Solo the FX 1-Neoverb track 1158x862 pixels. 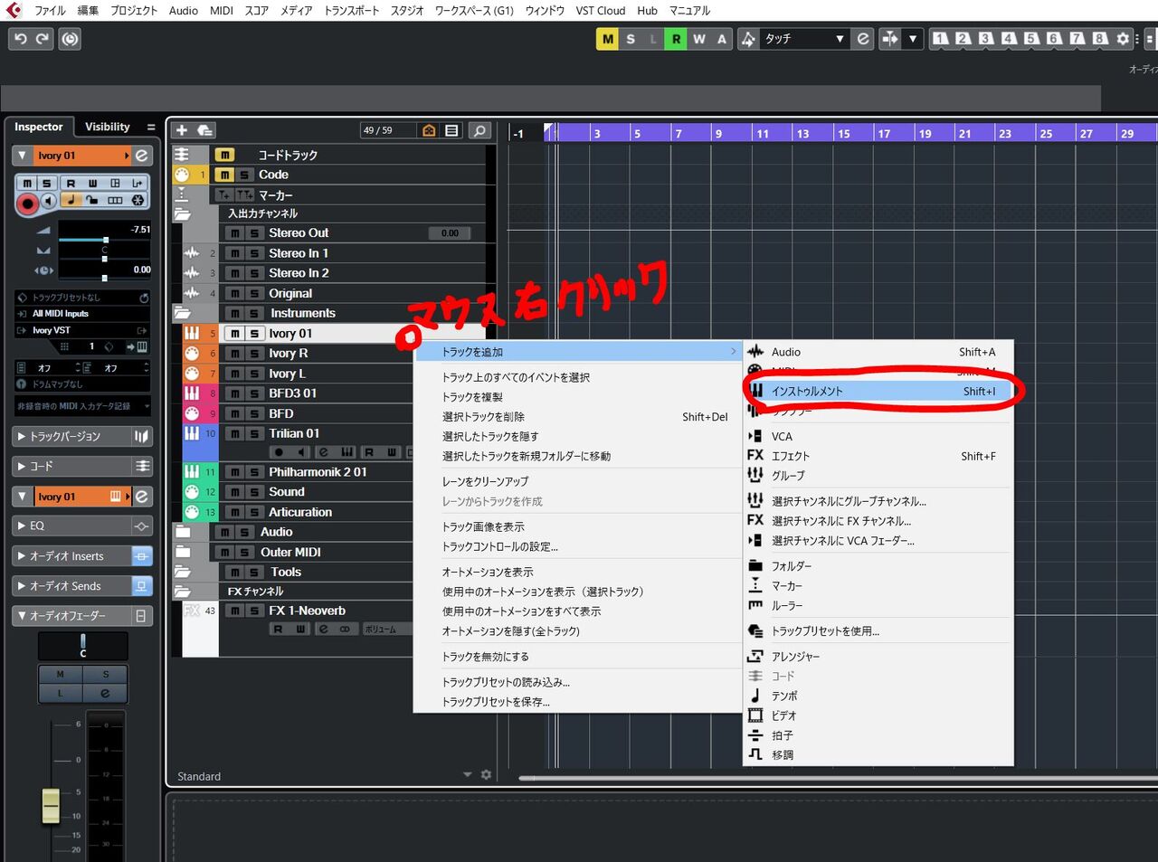coord(253,609)
